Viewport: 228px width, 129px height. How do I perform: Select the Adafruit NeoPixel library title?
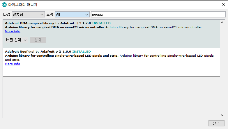pyautogui.click(x=20, y=51)
